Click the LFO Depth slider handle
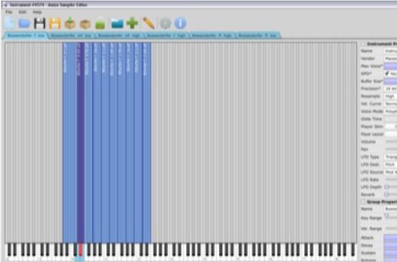Screen dimensions: 397x262 pyautogui.click(x=386, y=187)
